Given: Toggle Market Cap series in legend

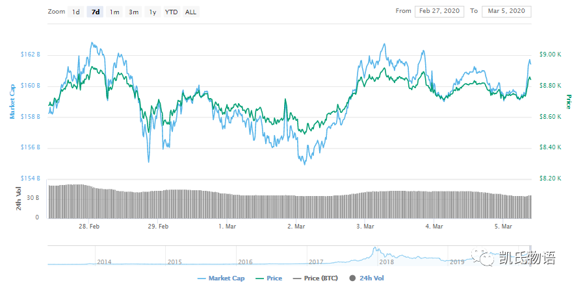Looking at the screenshot, I should pos(221,278).
